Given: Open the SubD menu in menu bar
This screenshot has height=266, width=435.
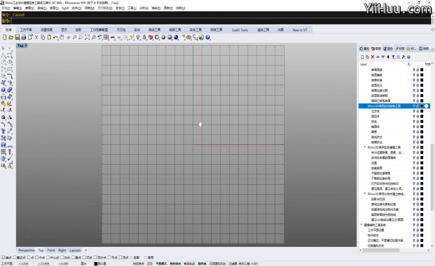Looking at the screenshot, I should [x=65, y=8].
